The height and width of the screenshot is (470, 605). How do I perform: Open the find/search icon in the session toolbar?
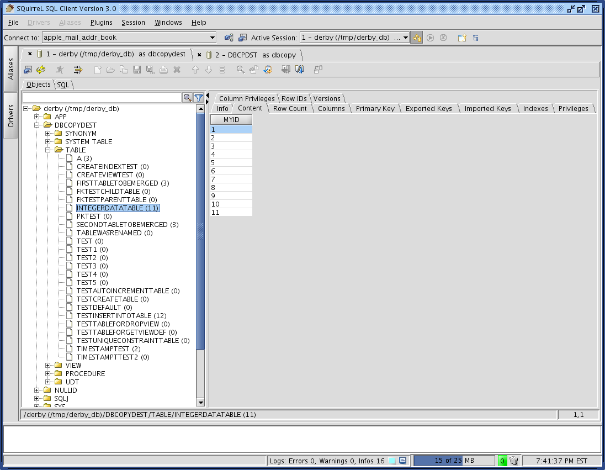coord(240,69)
